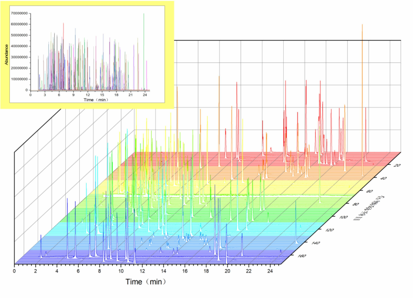Click the "20" tick on the depth axis

click(396, 166)
